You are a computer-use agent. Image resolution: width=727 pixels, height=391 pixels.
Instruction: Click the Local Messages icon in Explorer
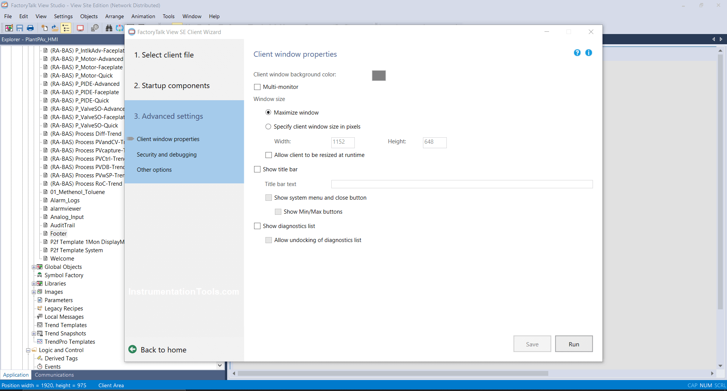[39, 317]
